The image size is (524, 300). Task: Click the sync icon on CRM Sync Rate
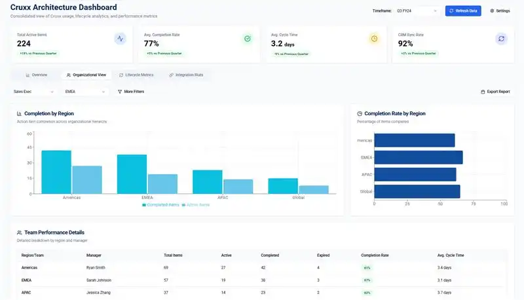[x=501, y=39]
